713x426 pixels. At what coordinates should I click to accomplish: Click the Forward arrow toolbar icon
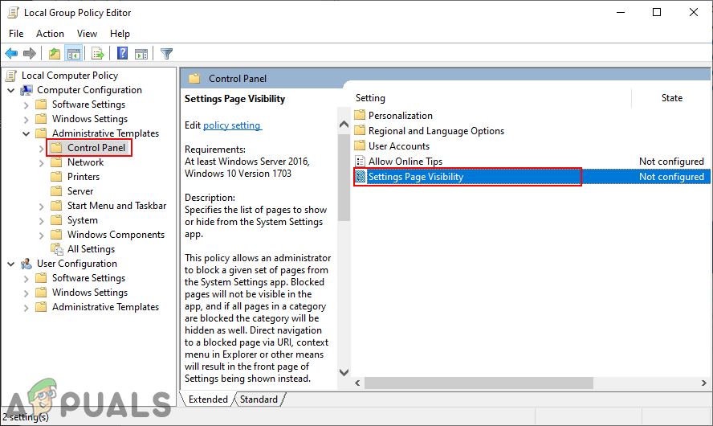click(x=30, y=54)
